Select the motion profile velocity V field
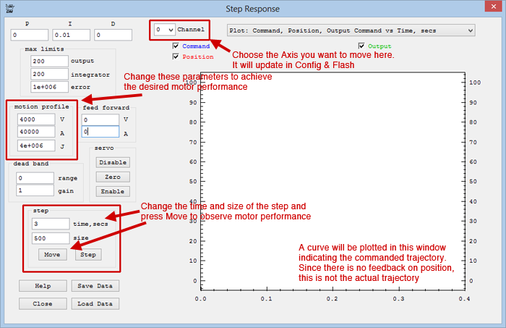Image resolution: width=506 pixels, height=328 pixels. 36,119
